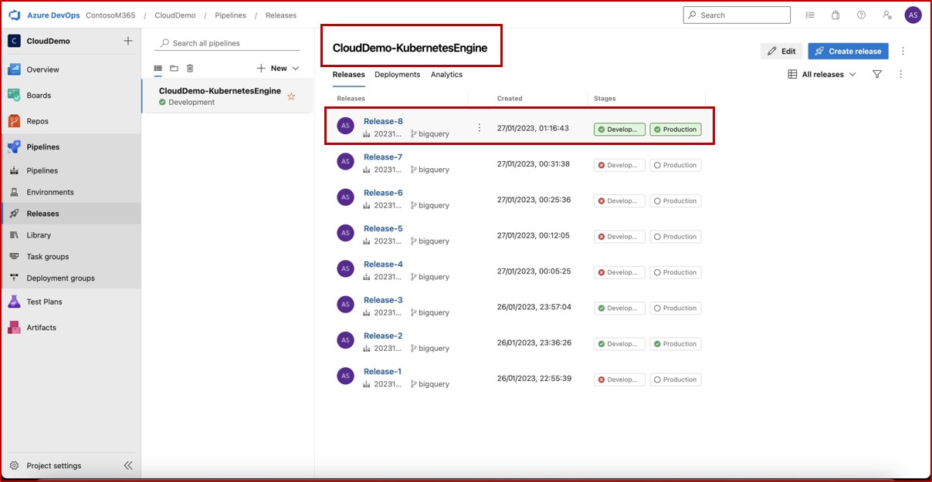Open the more options menu for Release-8

click(479, 128)
